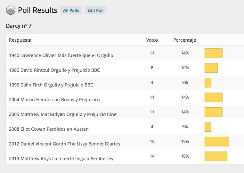Click the Darcy nº 7 poll title
Screen dimensions: 244x173
tap(19, 26)
